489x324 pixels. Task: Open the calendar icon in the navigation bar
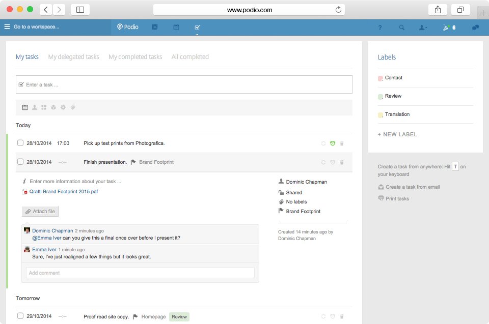click(176, 27)
